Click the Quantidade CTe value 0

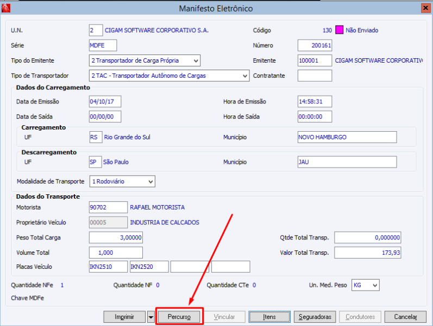254,285
